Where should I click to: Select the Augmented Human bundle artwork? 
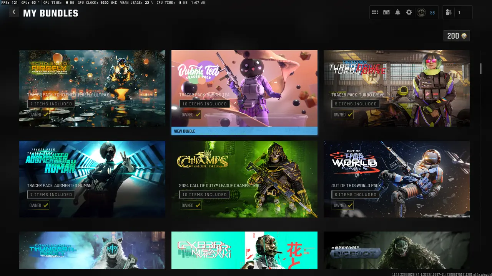click(92, 179)
